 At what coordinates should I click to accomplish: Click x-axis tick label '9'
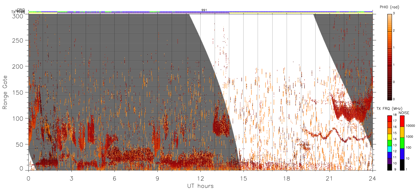coord(157,178)
